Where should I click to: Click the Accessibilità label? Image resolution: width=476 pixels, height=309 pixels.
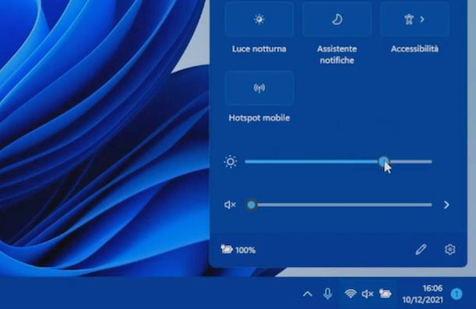pyautogui.click(x=414, y=49)
